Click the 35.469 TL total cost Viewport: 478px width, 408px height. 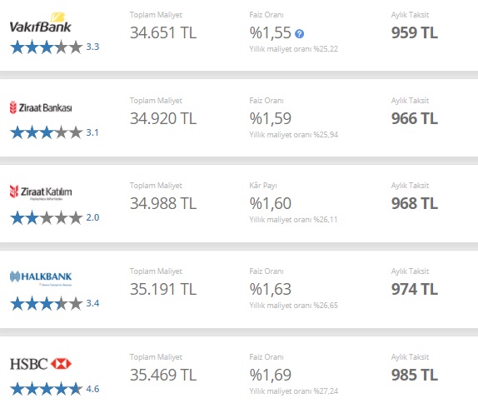point(163,375)
